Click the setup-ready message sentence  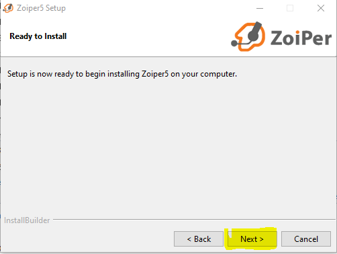coord(122,74)
